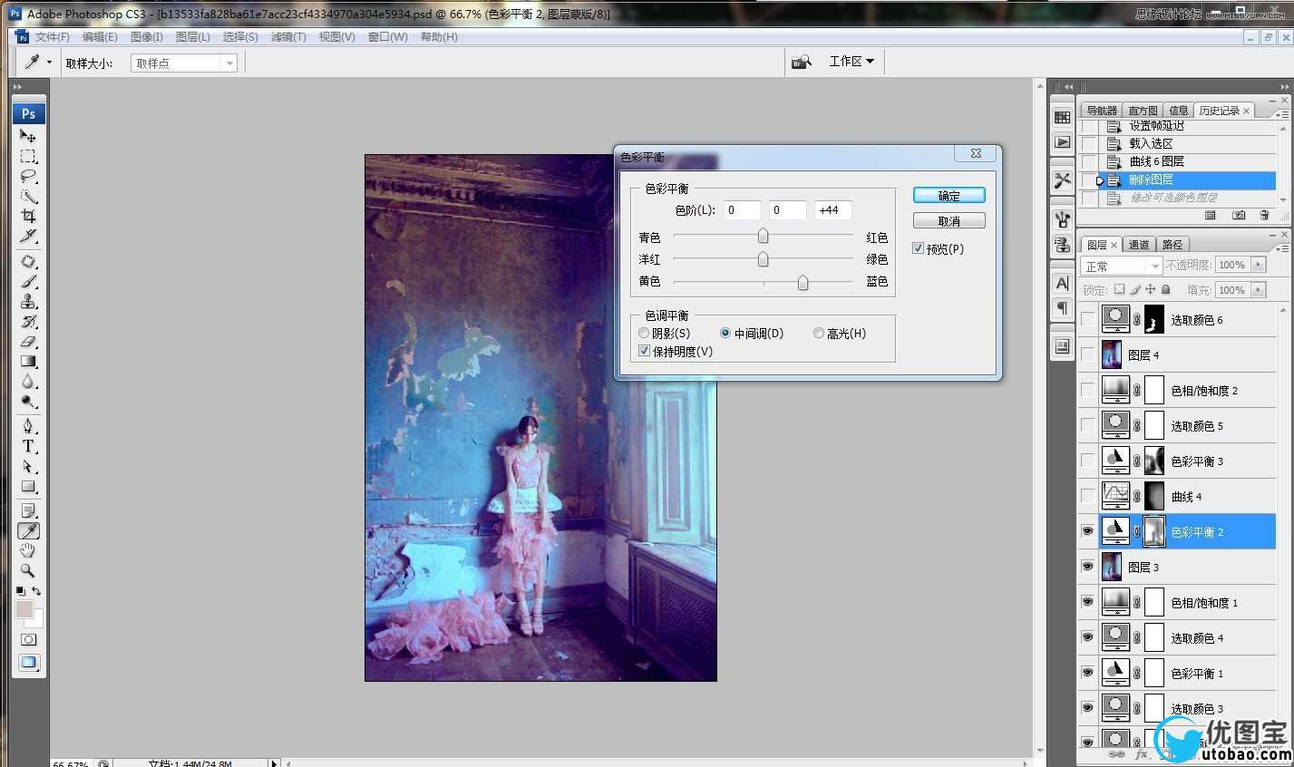Open the Character panel icon
This screenshot has width=1294, height=767.
(x=1062, y=283)
